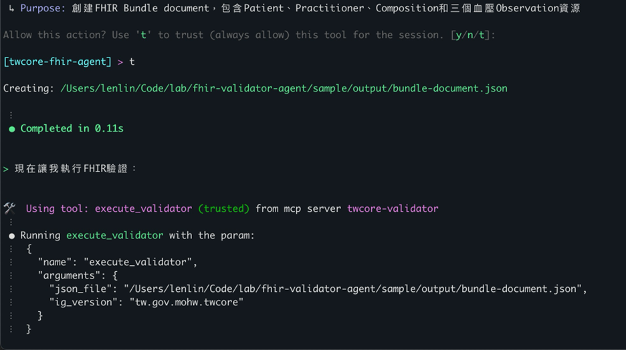This screenshot has width=626, height=350.
Task: Click the opening brace under 'Running execute_validator'
Action: (29, 249)
